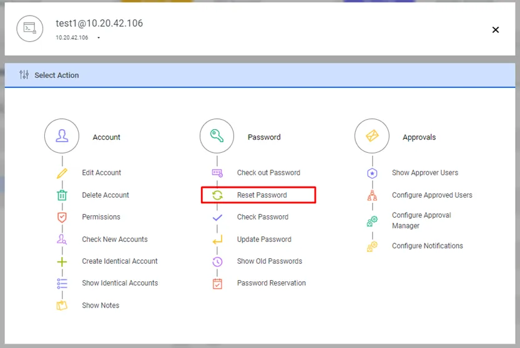Run Check Password
This screenshot has height=348, width=520.
click(x=263, y=217)
